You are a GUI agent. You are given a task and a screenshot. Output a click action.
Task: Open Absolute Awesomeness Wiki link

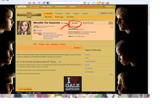click(50, 37)
